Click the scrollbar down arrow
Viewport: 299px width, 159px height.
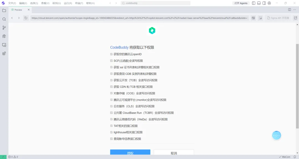click(297, 153)
